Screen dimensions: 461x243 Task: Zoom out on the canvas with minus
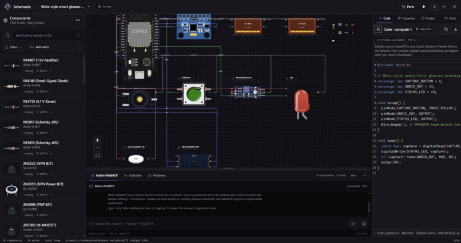click(x=97, y=148)
